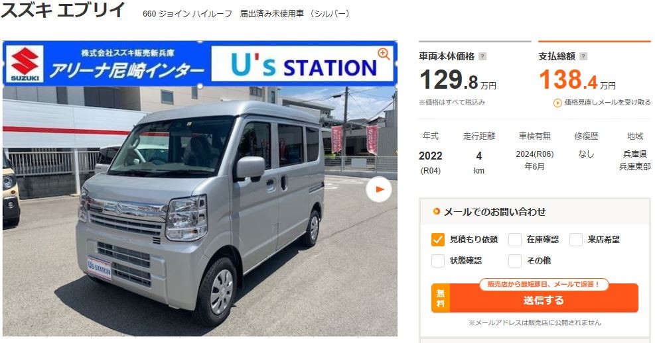The width and height of the screenshot is (655, 343).
Task: Click the U's STATION banner logo
Action: tap(303, 64)
